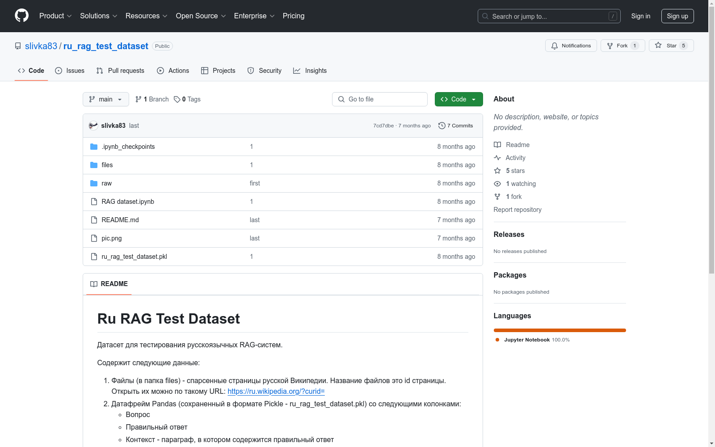Open the Insights tab
Image resolution: width=715 pixels, height=447 pixels.
(310, 71)
